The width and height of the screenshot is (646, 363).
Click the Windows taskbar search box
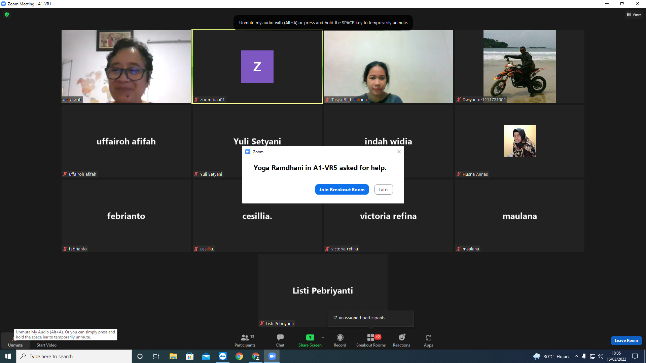click(74, 356)
